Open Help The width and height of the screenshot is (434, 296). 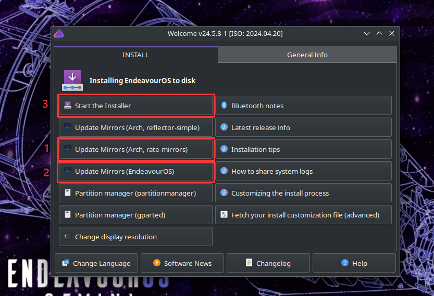pyautogui.click(x=354, y=263)
